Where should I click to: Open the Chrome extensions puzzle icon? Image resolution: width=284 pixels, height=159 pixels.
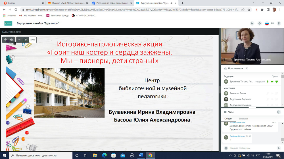coord(262,10)
